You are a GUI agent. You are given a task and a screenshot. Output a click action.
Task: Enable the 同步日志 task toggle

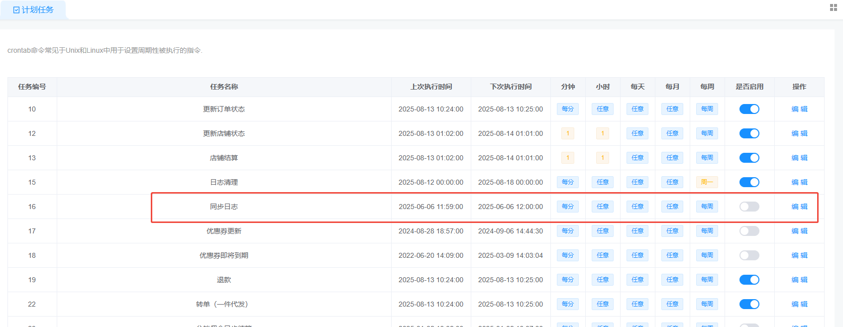(749, 207)
